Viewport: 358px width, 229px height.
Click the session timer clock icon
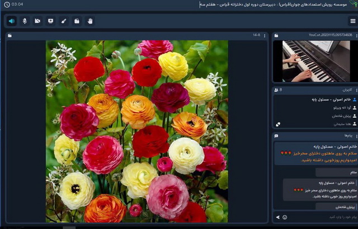pos(6,4)
